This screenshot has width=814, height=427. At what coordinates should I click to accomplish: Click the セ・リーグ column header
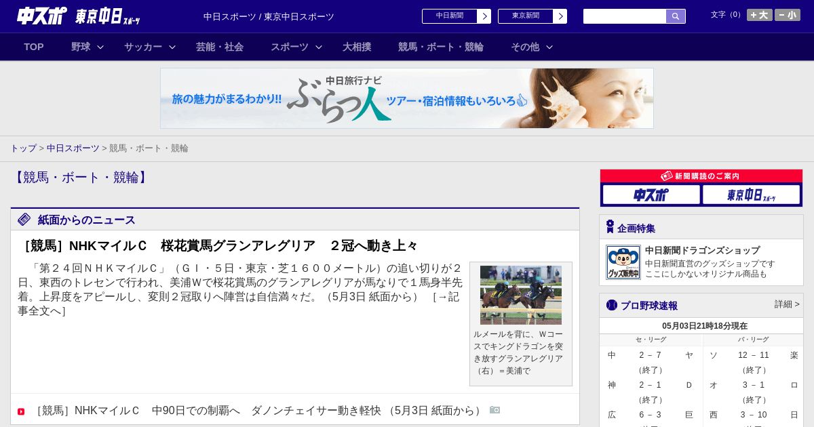coord(651,340)
